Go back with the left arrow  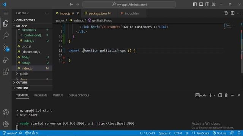click(71, 5)
